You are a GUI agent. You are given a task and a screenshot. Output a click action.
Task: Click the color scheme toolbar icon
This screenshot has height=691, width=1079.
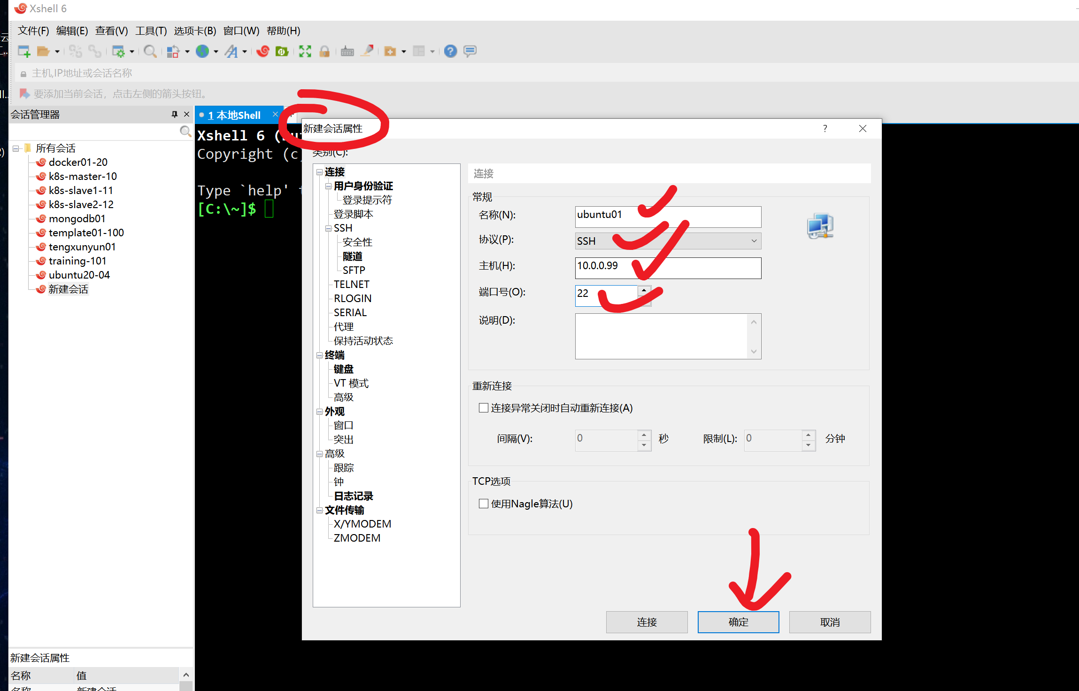tap(173, 51)
